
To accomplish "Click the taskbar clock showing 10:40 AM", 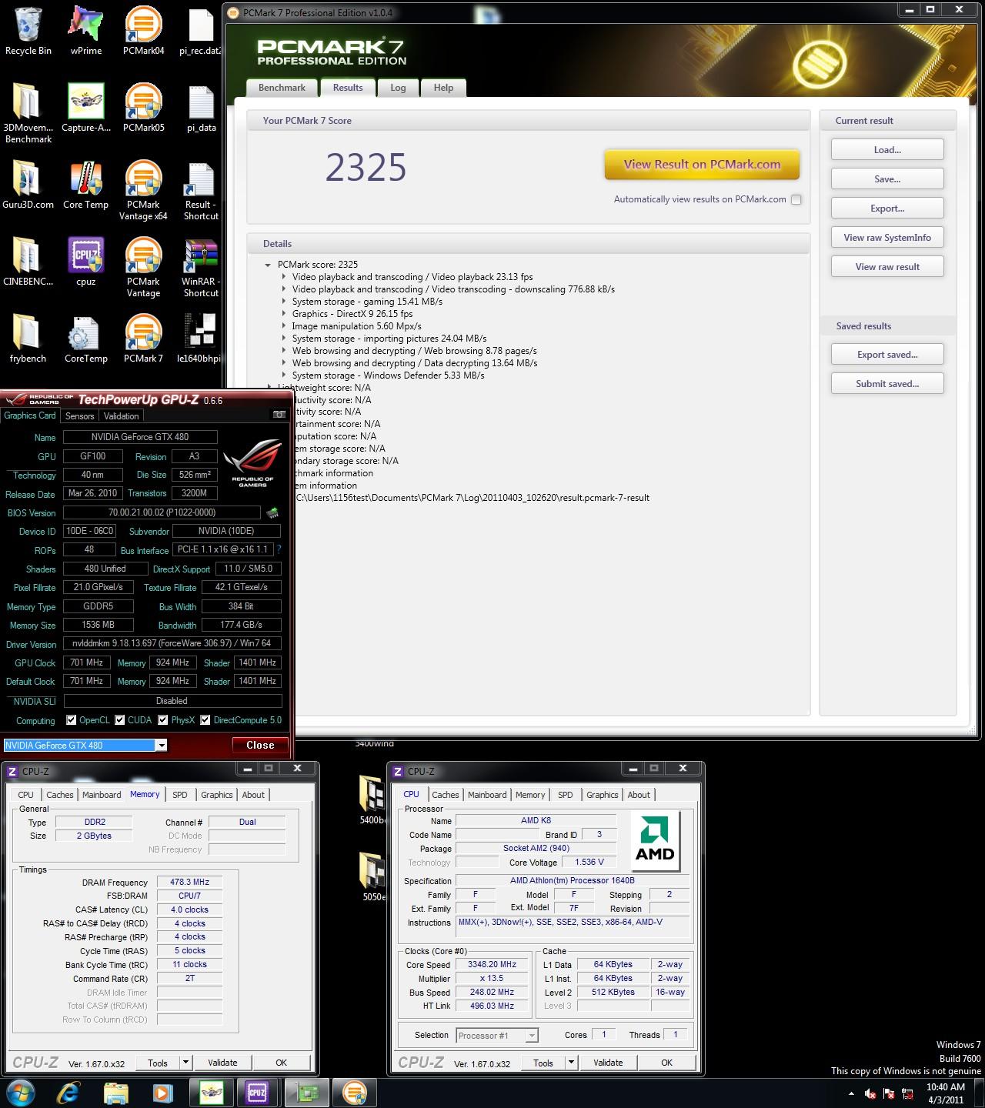I will pos(945,1093).
